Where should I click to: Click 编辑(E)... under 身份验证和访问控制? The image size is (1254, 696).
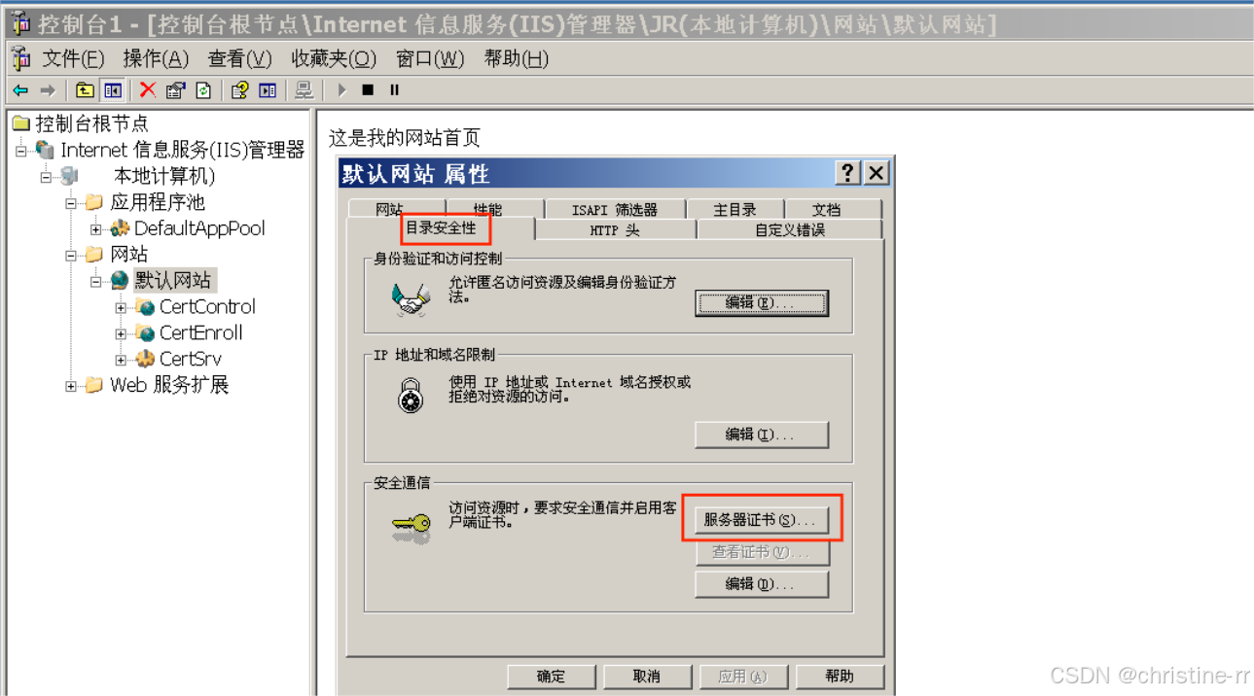pos(761,303)
